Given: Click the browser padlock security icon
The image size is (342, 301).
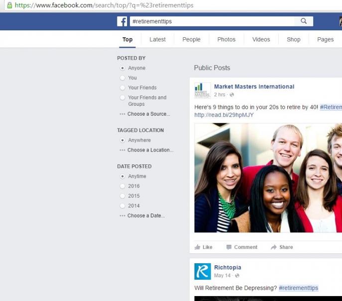Looking at the screenshot, I should point(9,5).
